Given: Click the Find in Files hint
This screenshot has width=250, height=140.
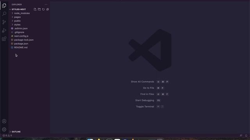Looking at the screenshot, I should 147,94.
